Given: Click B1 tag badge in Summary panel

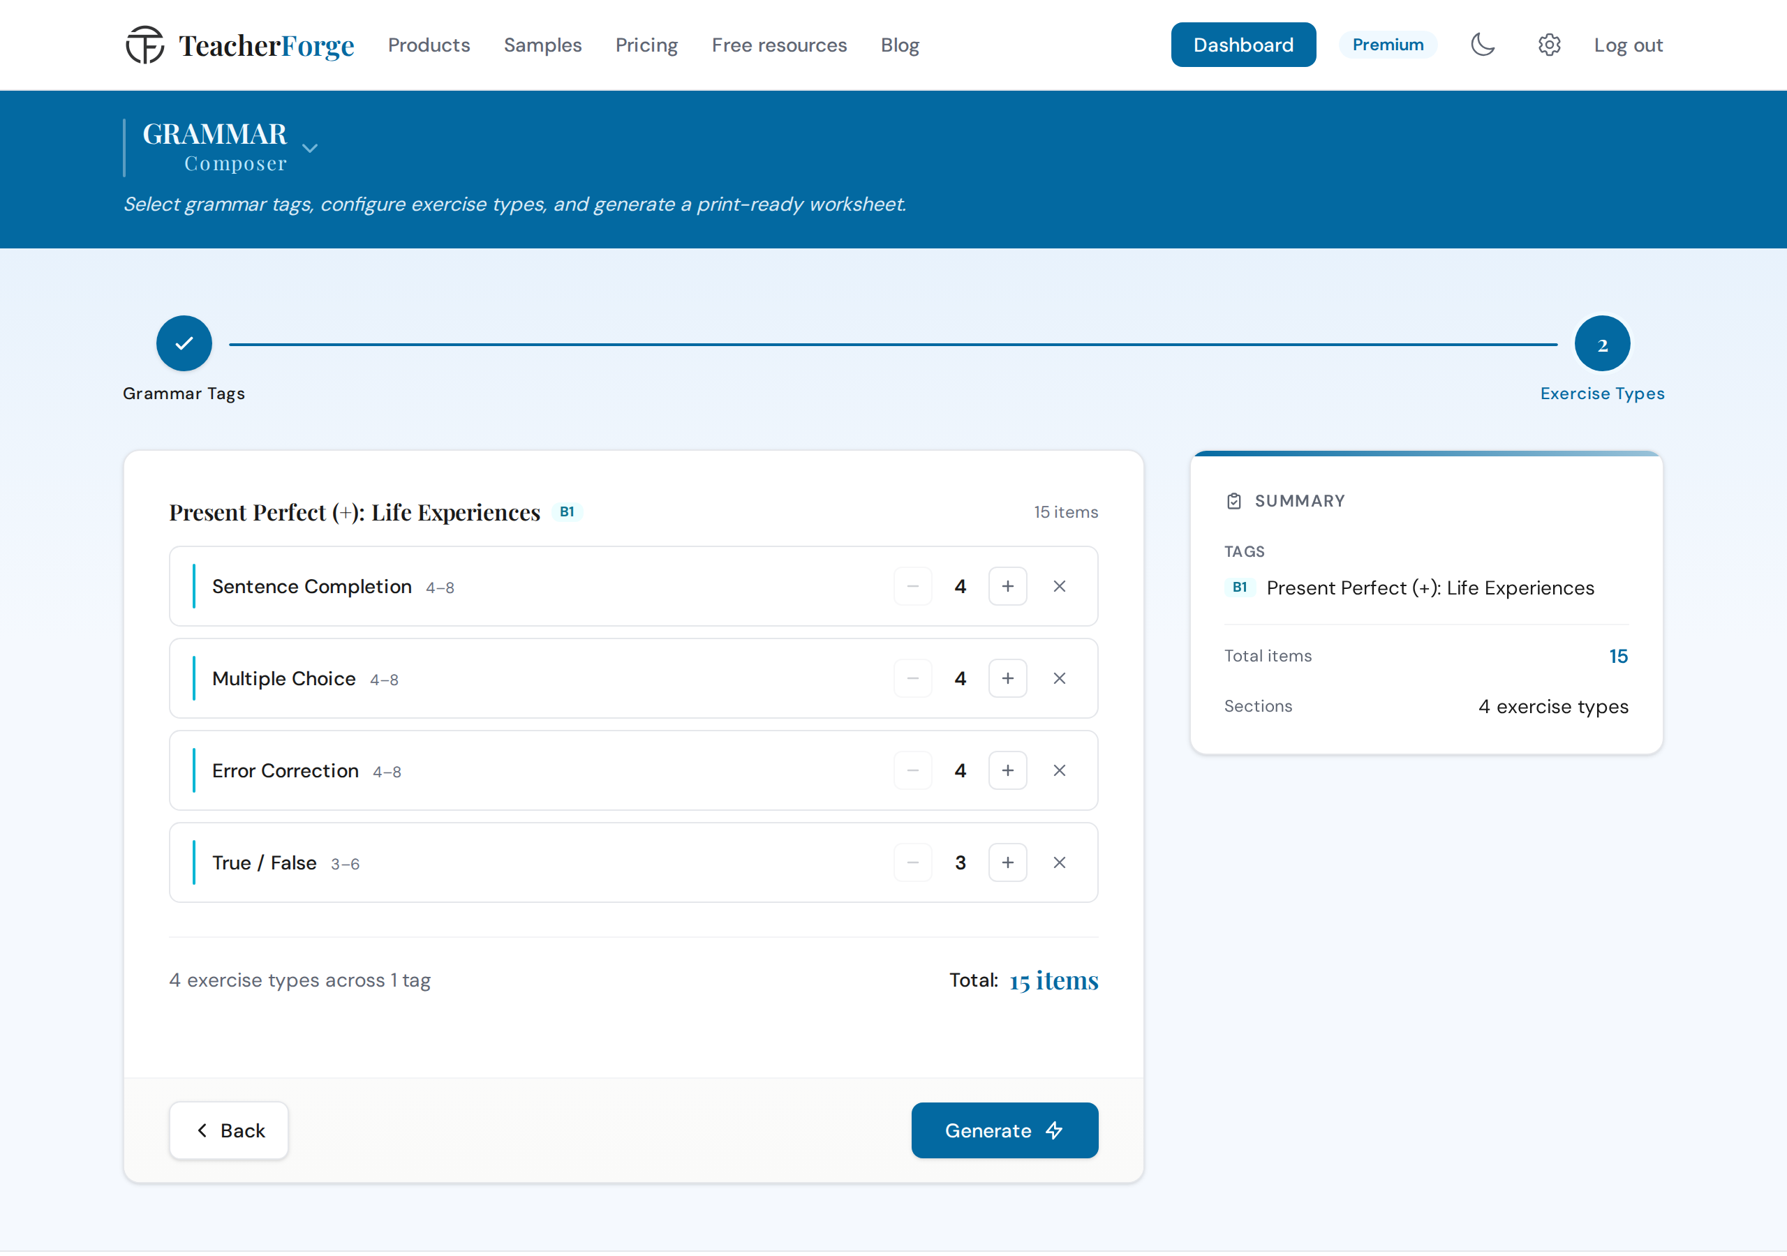Looking at the screenshot, I should (1240, 587).
